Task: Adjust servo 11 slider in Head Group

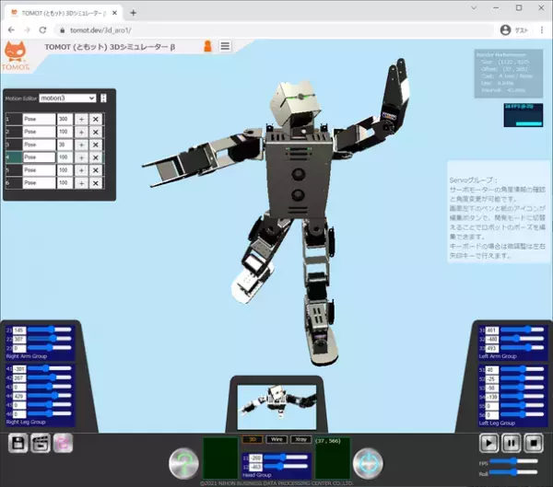Action: (x=286, y=458)
